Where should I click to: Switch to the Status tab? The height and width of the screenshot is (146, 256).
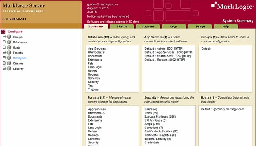122,26
